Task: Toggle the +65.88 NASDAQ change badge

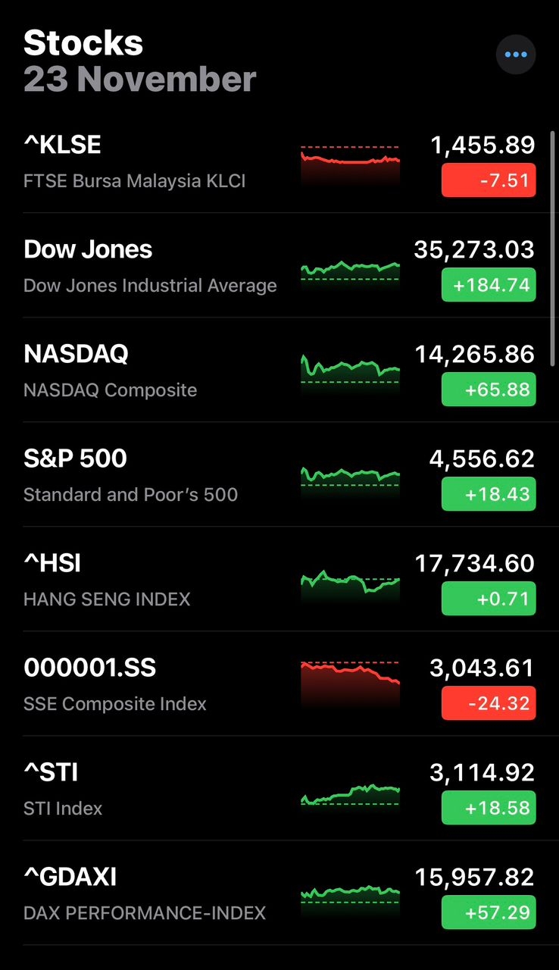Action: click(489, 390)
